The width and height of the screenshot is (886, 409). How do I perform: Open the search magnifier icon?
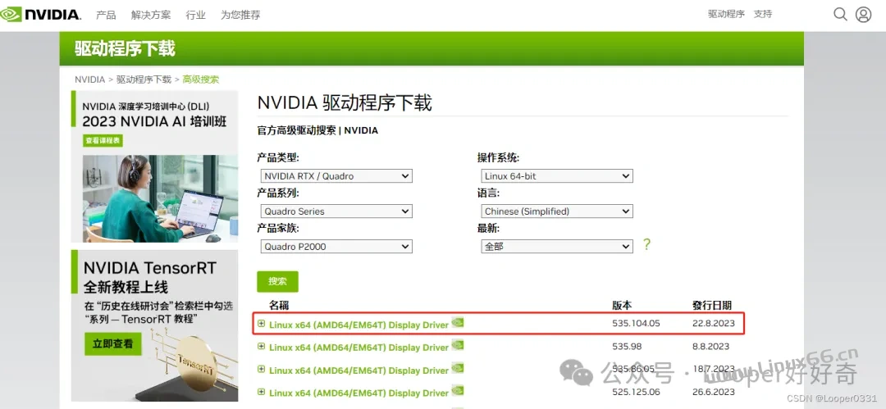click(840, 14)
